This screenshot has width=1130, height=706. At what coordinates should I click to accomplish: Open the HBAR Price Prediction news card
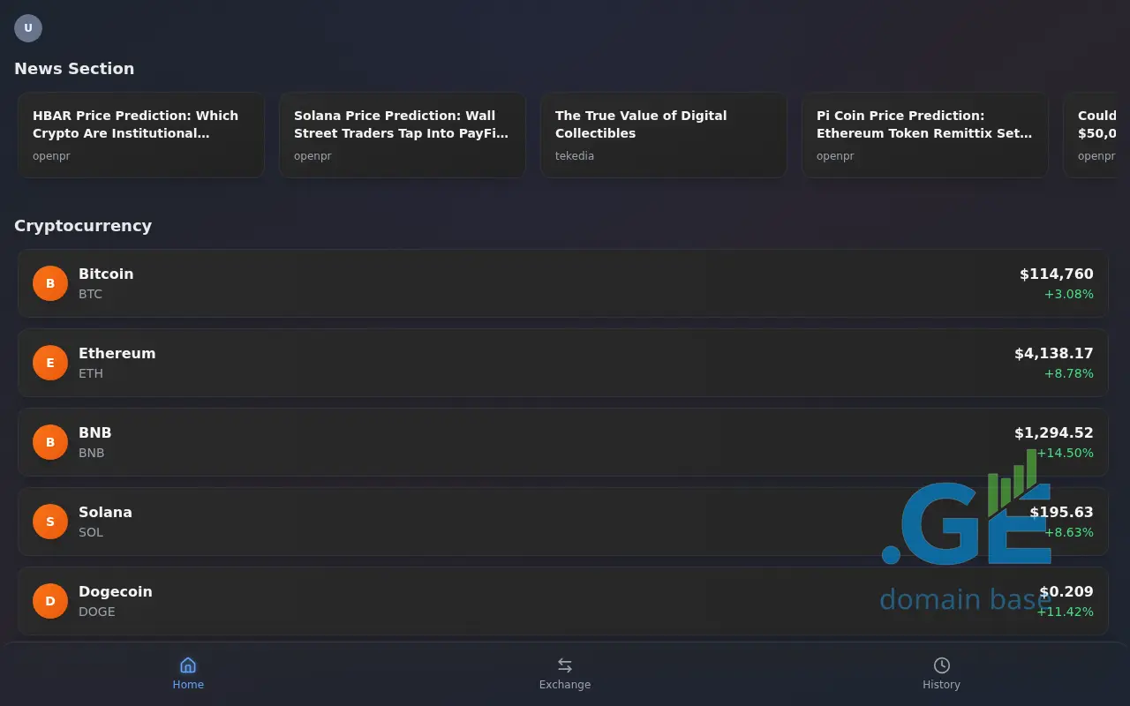tap(141, 135)
